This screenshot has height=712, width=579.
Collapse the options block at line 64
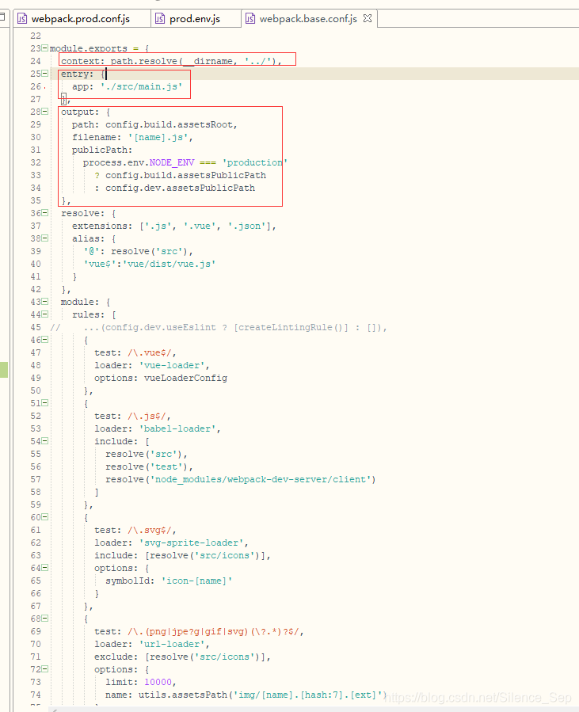(45, 568)
